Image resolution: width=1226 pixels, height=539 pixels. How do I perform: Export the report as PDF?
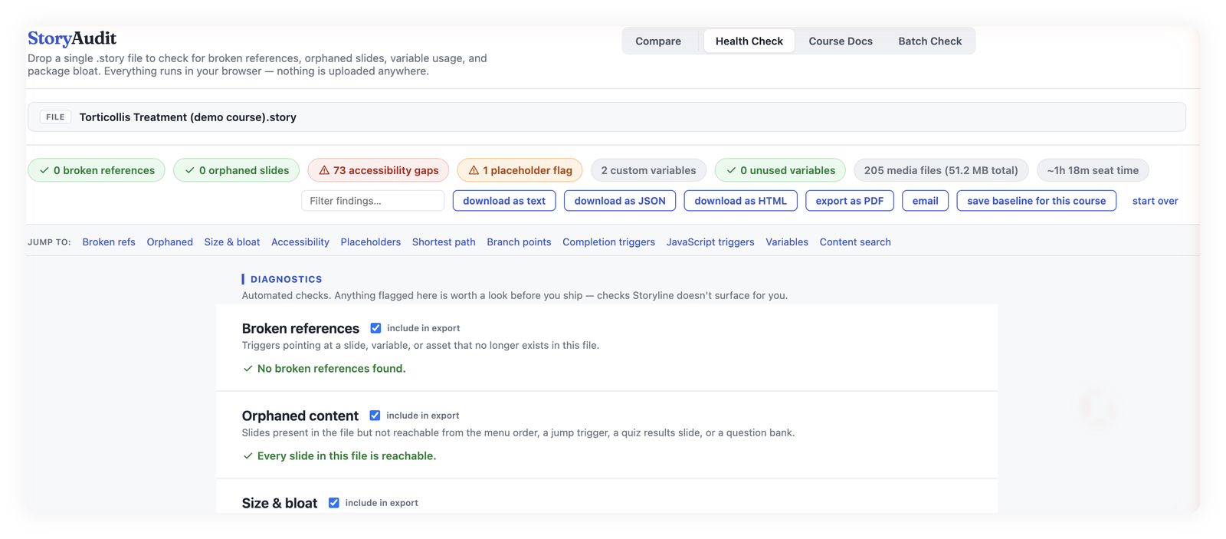coord(849,201)
